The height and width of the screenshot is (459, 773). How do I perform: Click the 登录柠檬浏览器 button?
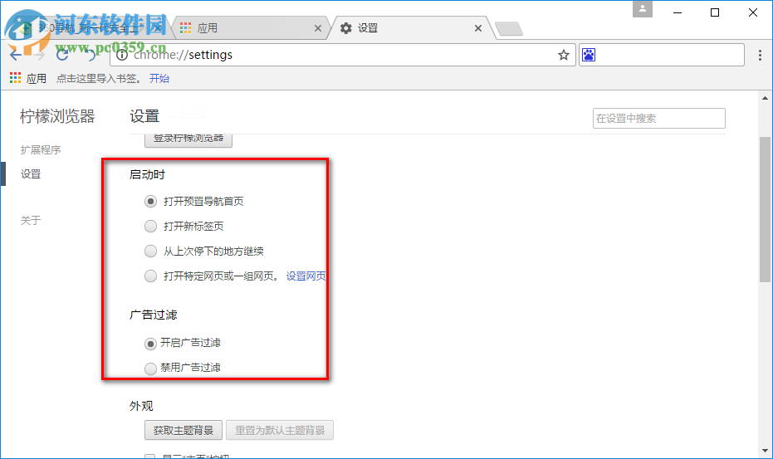point(188,140)
